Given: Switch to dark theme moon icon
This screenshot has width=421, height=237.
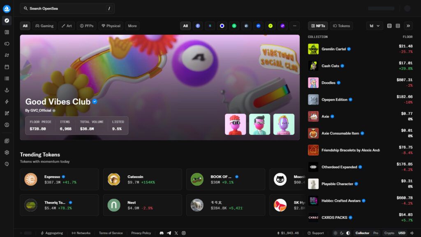Looking at the screenshot, I should point(342,233).
